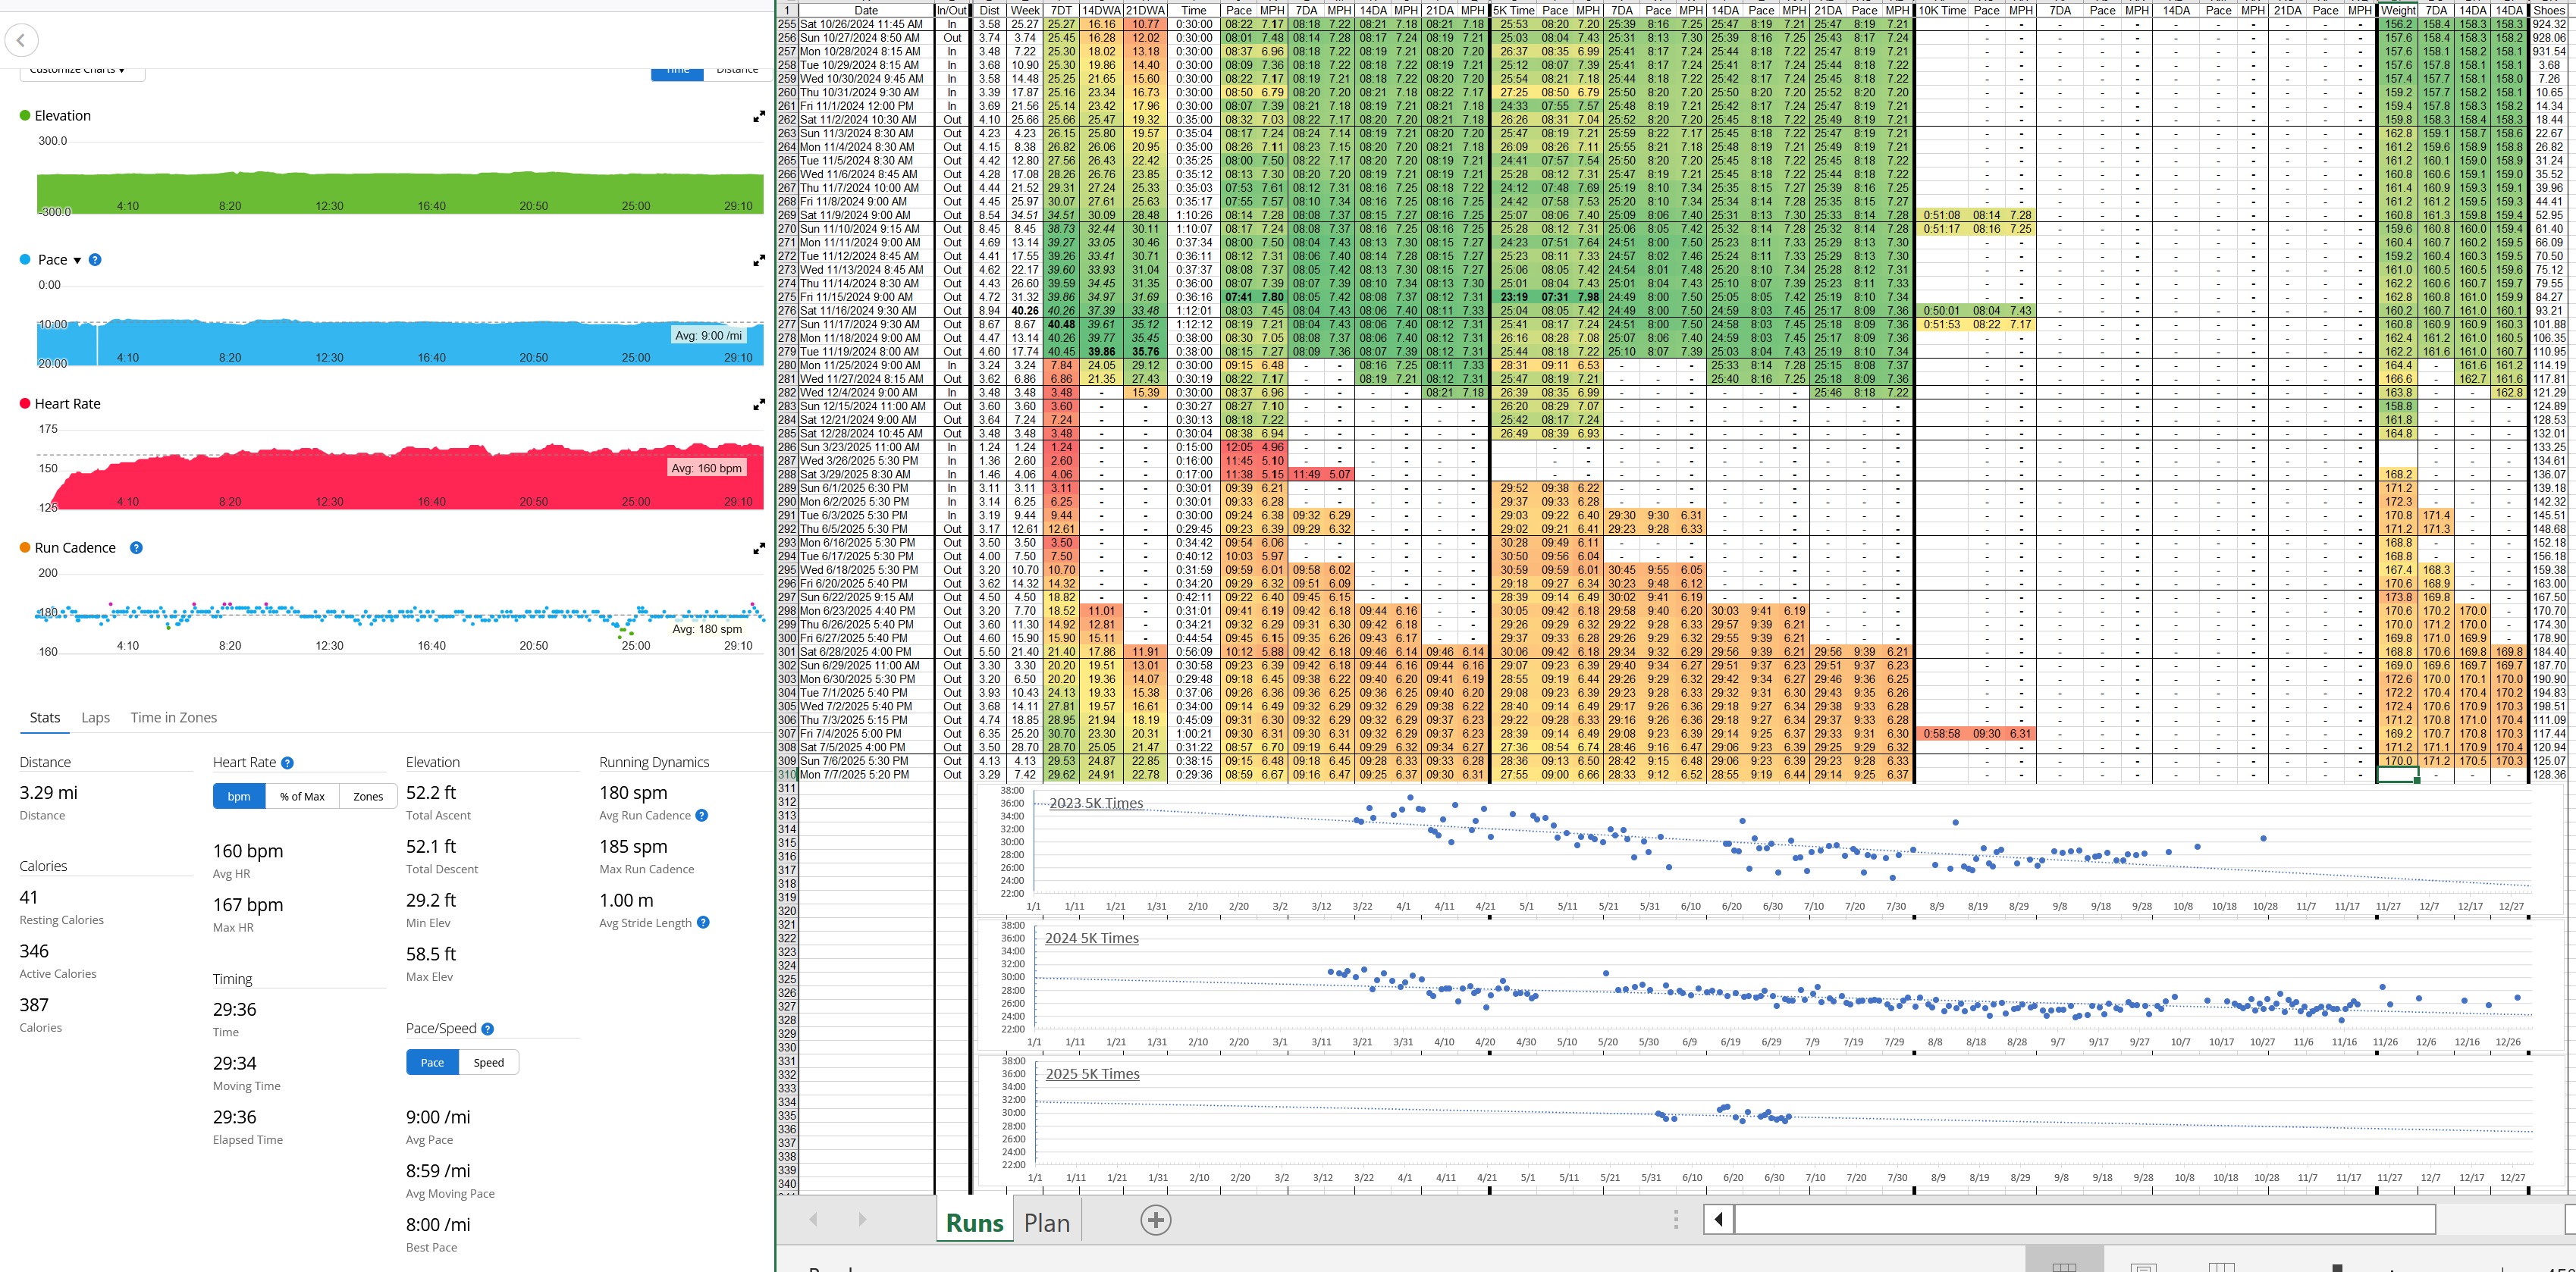Select the In/Out column header cell
The height and width of the screenshot is (1272, 2576).
(x=952, y=10)
